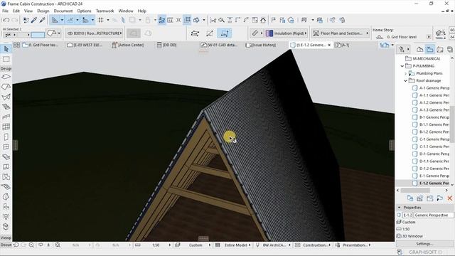Click the house-shaped icon in main toolbar
The width and height of the screenshot is (455, 256).
(263, 20)
